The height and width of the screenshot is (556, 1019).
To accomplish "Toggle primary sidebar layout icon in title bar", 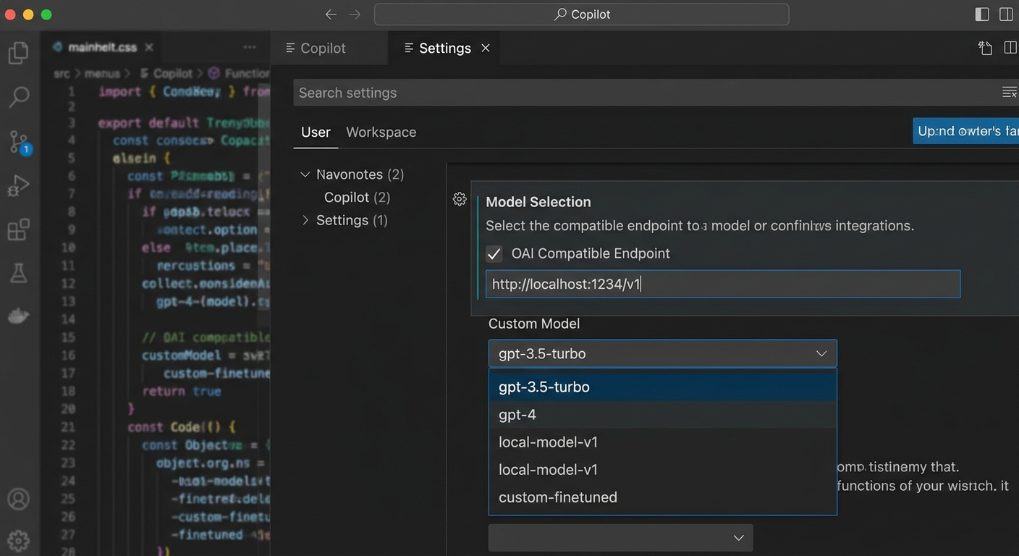I will click(982, 14).
